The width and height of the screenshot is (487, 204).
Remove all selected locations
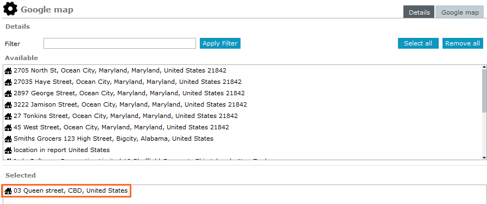463,43
